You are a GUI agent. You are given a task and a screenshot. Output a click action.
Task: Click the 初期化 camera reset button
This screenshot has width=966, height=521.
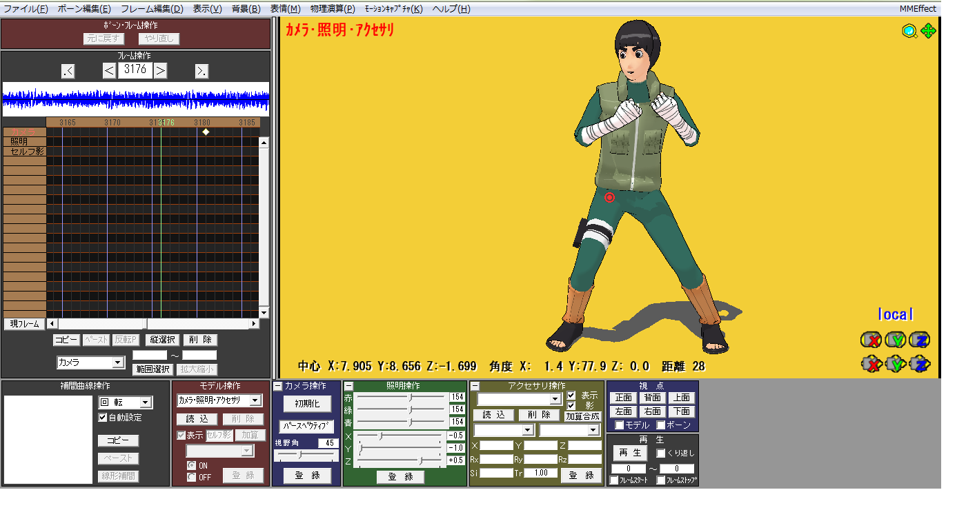coord(307,404)
